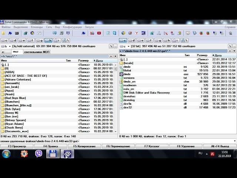Open the Выделение menu
The height and width of the screenshot is (178, 237).
click(x=21, y=27)
